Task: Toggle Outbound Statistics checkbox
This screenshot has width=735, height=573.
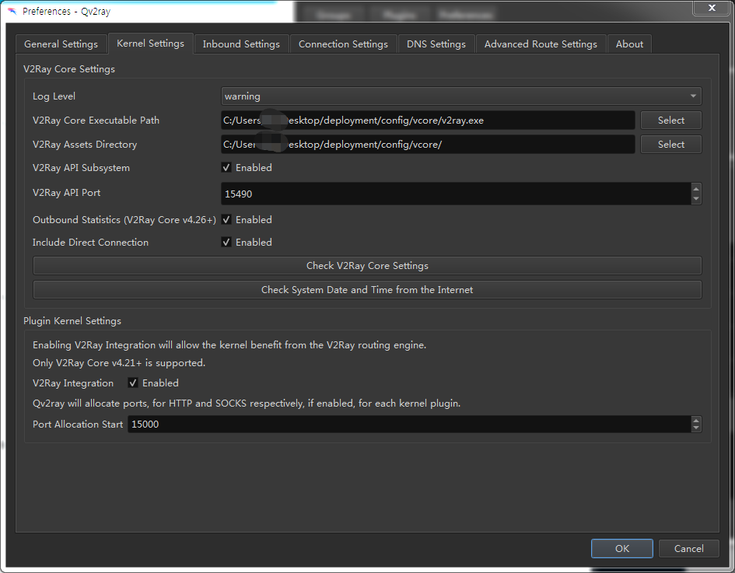Action: pos(226,220)
